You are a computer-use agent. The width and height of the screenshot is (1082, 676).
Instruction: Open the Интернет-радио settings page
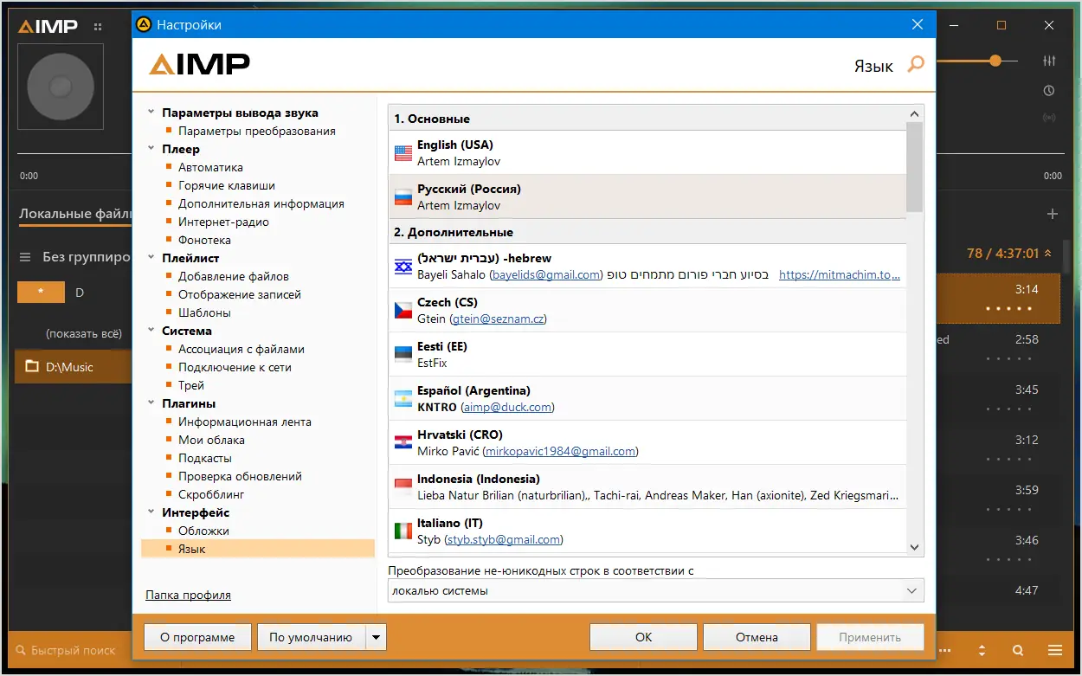pos(223,222)
